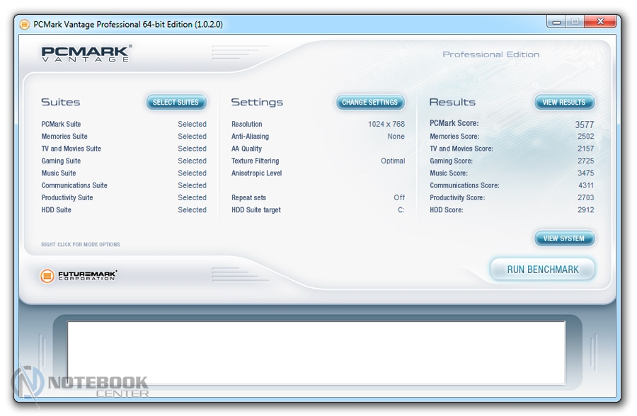Click the PCMark Vantage title bar icon
The height and width of the screenshot is (416, 637).
point(25,24)
